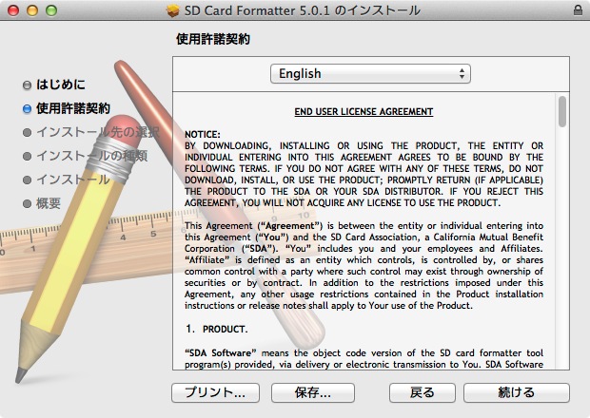Click the END USER LICENSE AGREEMENT heading
The image size is (590, 418).
pos(364,112)
